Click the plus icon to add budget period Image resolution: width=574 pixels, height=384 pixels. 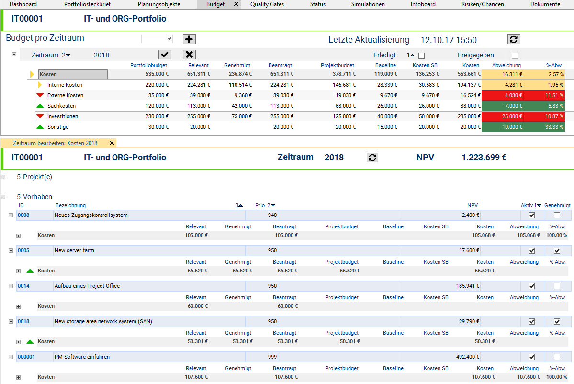click(189, 39)
